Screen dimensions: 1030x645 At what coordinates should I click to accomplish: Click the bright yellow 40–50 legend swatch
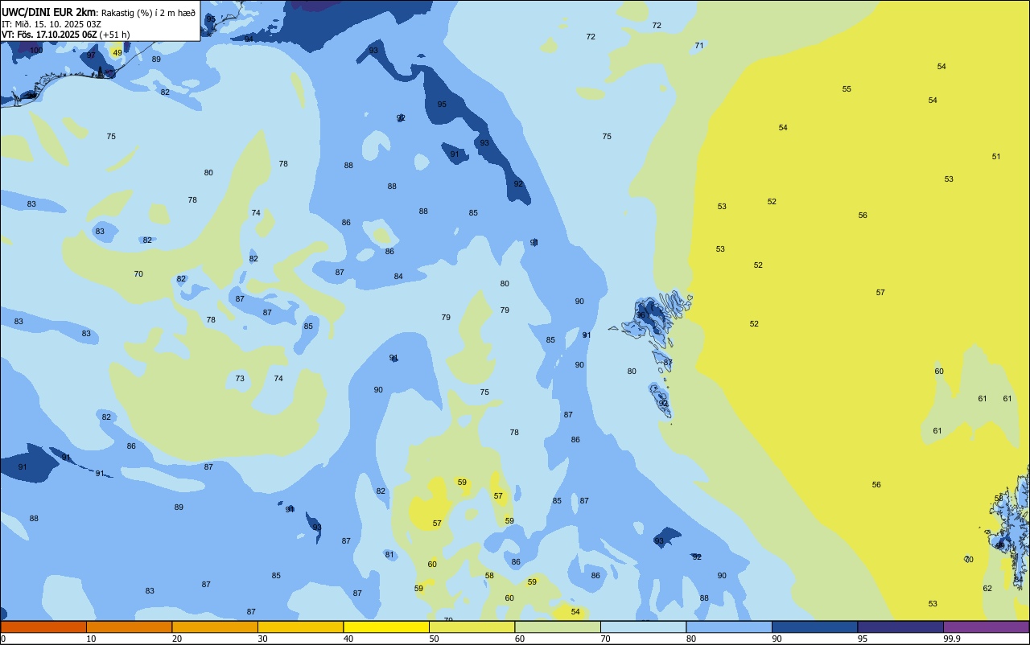click(386, 627)
